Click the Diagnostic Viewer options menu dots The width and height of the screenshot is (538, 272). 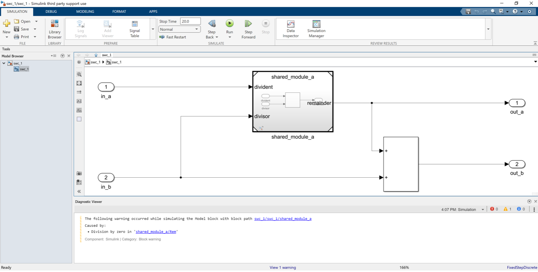click(x=534, y=209)
